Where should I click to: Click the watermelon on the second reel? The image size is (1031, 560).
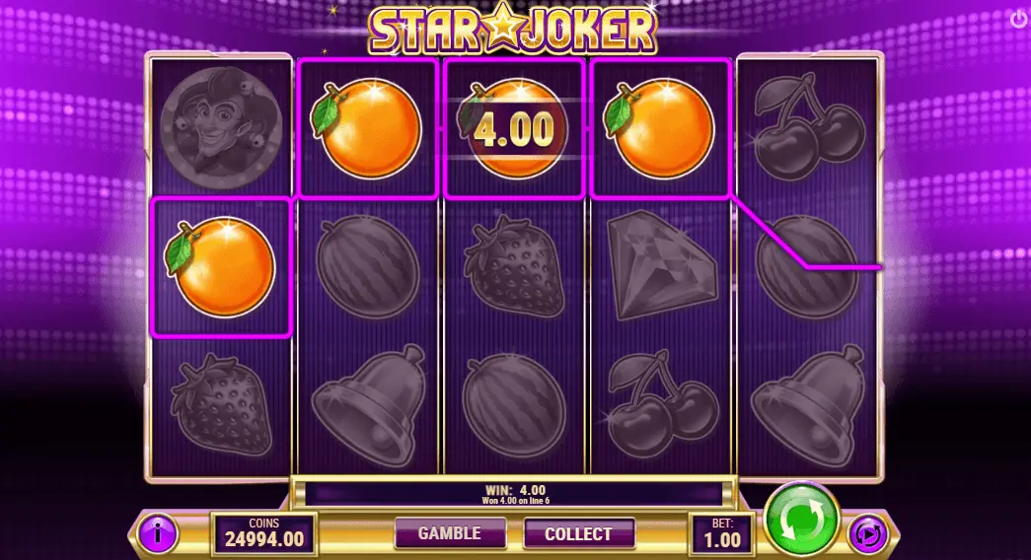point(368,267)
